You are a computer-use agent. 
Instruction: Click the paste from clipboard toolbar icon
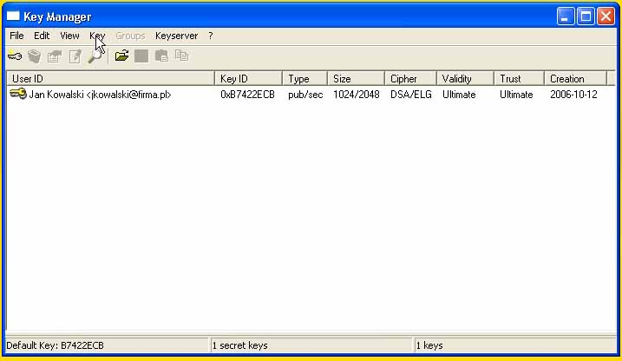coord(161,56)
